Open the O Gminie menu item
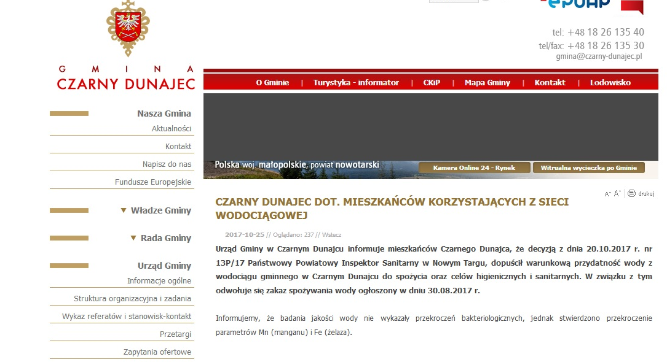Image resolution: width=667 pixels, height=362 pixels. click(x=272, y=83)
